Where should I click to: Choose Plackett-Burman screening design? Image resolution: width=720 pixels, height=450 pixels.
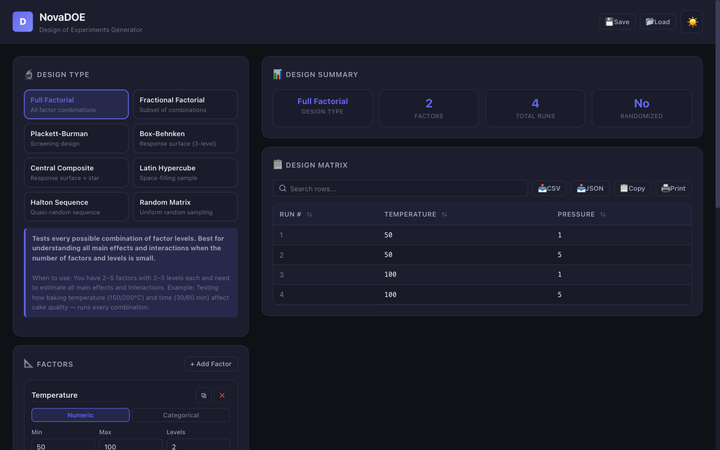76,138
